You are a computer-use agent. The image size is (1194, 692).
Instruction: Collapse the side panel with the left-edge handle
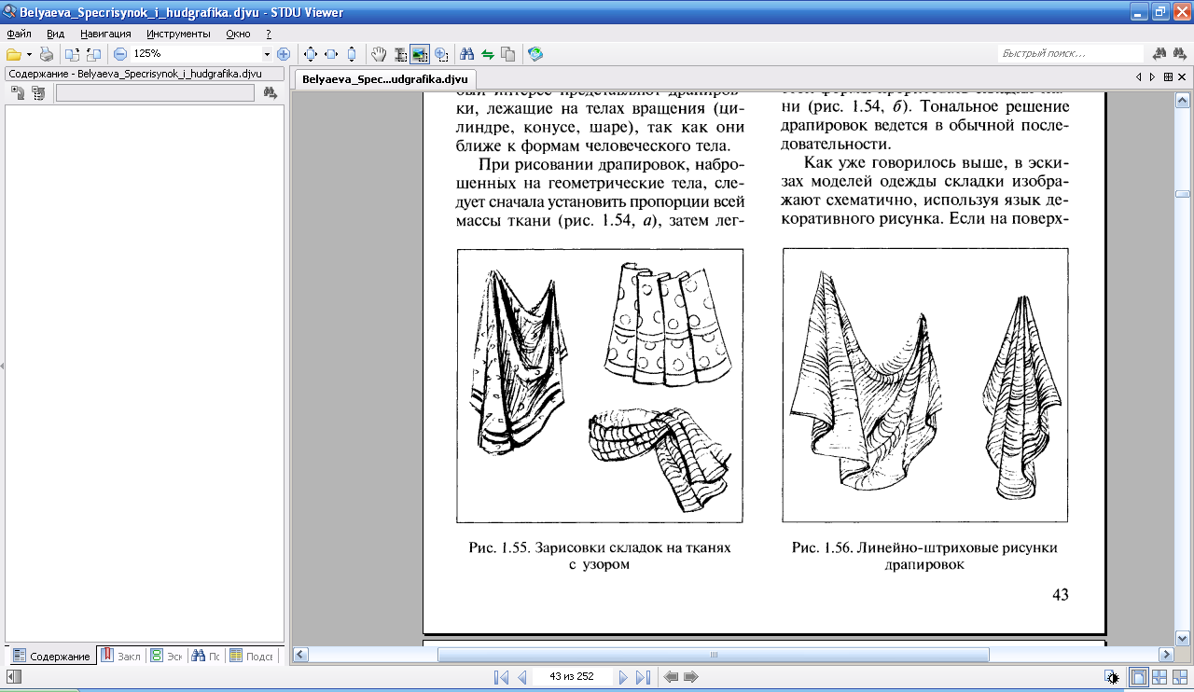click(x=2, y=367)
